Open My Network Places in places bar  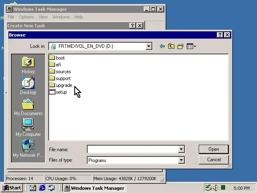coord(28,148)
